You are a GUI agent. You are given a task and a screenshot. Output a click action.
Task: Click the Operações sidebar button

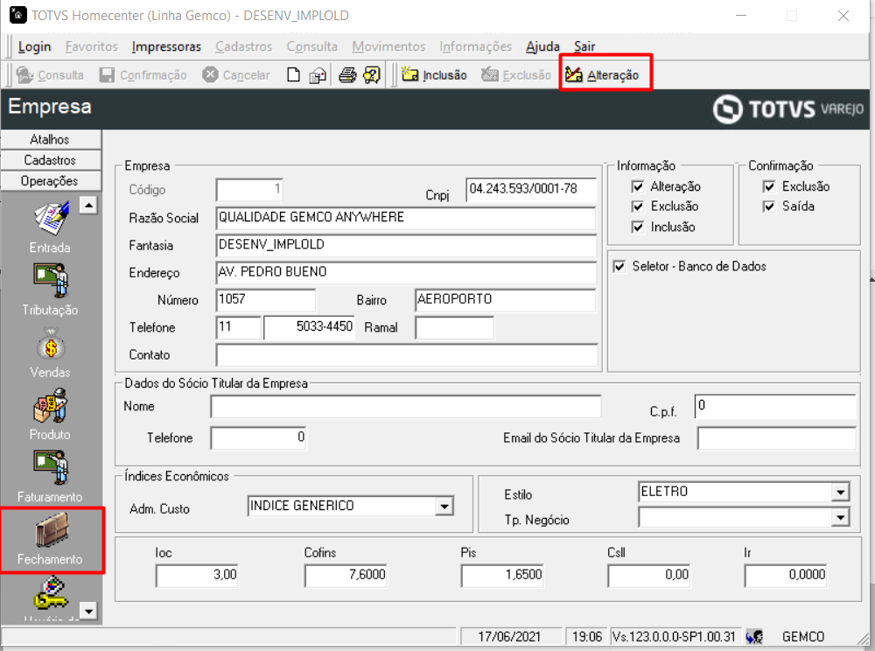point(50,181)
